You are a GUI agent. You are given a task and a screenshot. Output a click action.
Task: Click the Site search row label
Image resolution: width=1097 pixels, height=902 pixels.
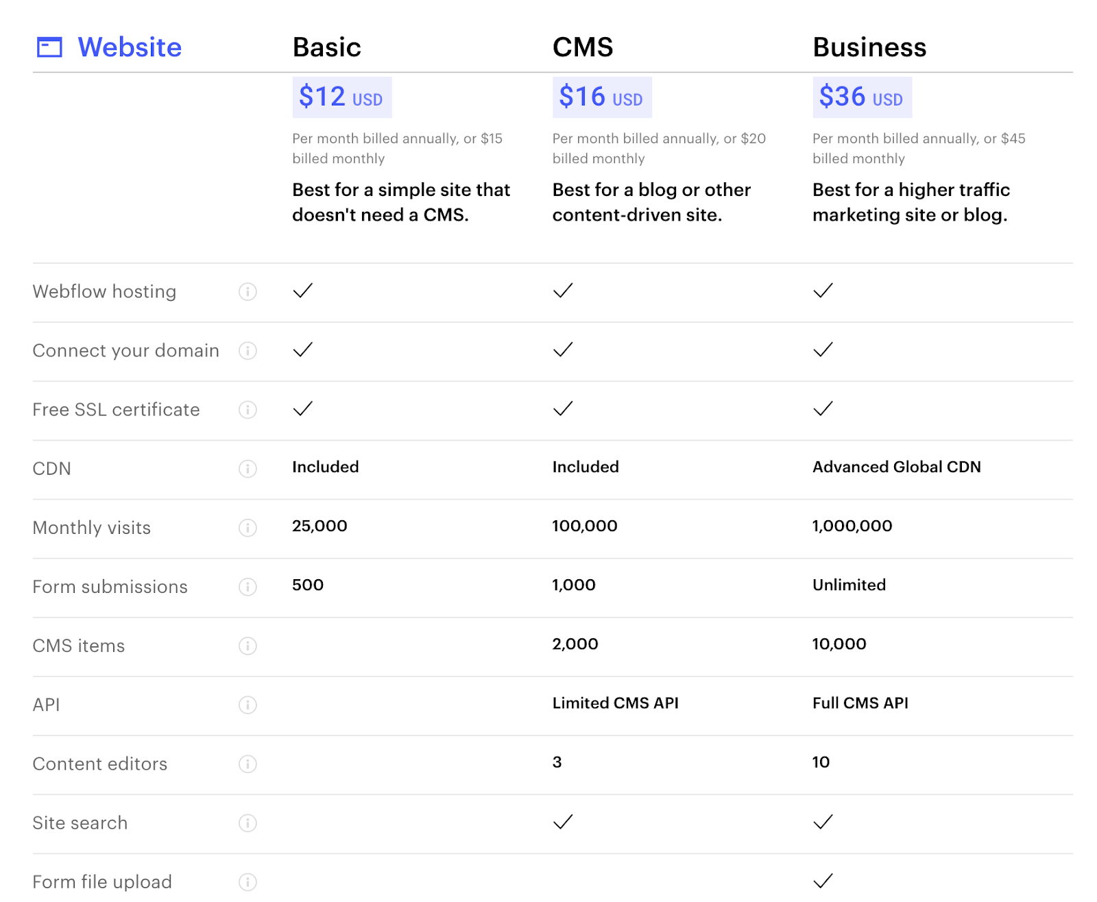(80, 822)
